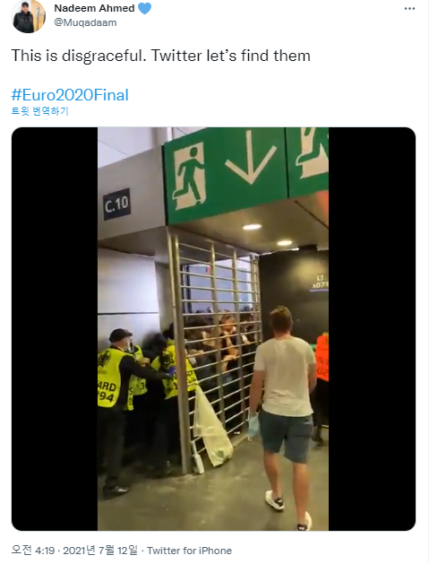
Task: Click the C.10 sign in the video
Action: pyautogui.click(x=116, y=204)
